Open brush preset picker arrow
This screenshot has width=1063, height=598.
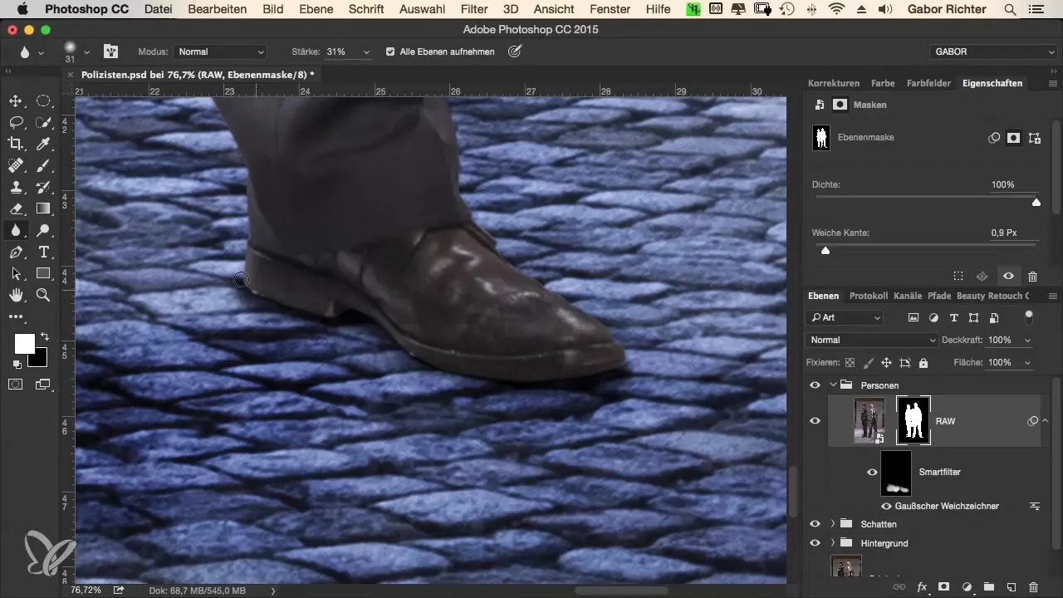pyautogui.click(x=86, y=51)
